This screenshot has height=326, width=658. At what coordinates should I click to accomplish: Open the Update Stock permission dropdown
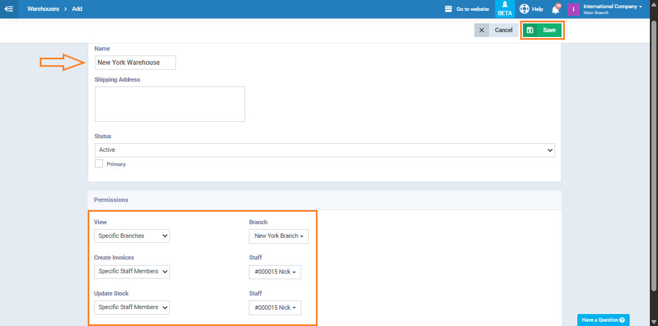pyautogui.click(x=132, y=307)
